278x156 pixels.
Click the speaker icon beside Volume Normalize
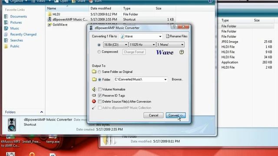click(94, 89)
